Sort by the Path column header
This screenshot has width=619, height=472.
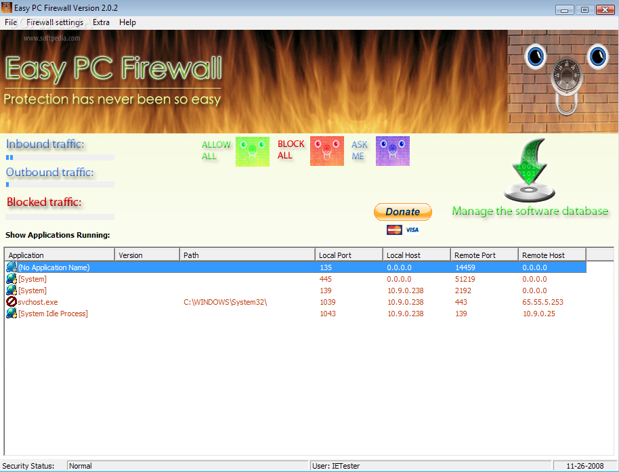pyautogui.click(x=247, y=255)
